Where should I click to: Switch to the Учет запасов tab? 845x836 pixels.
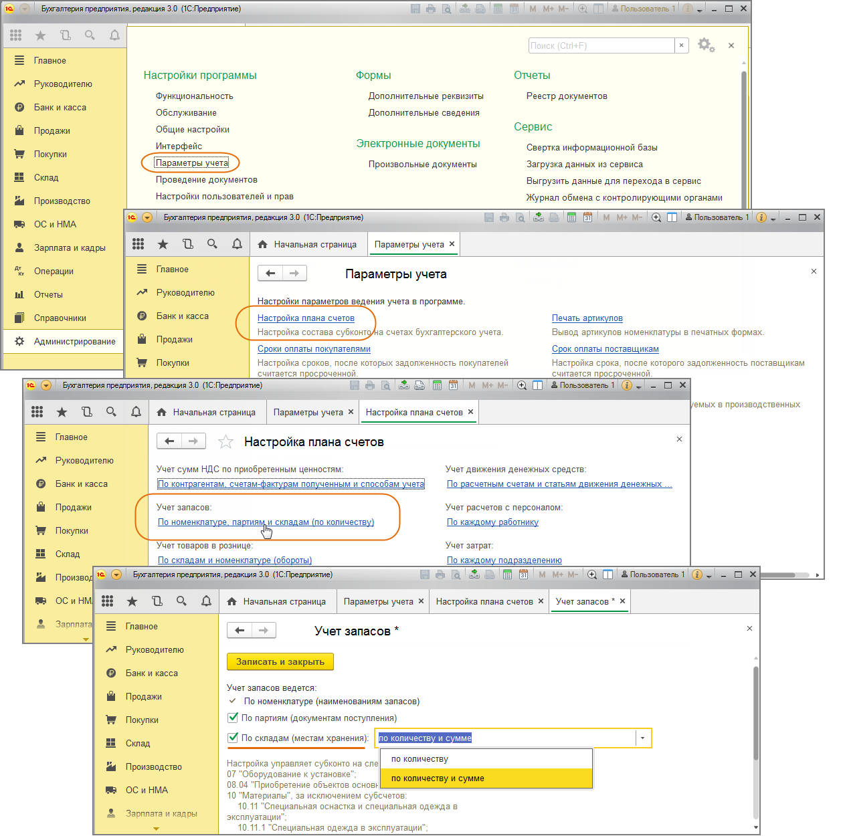581,601
